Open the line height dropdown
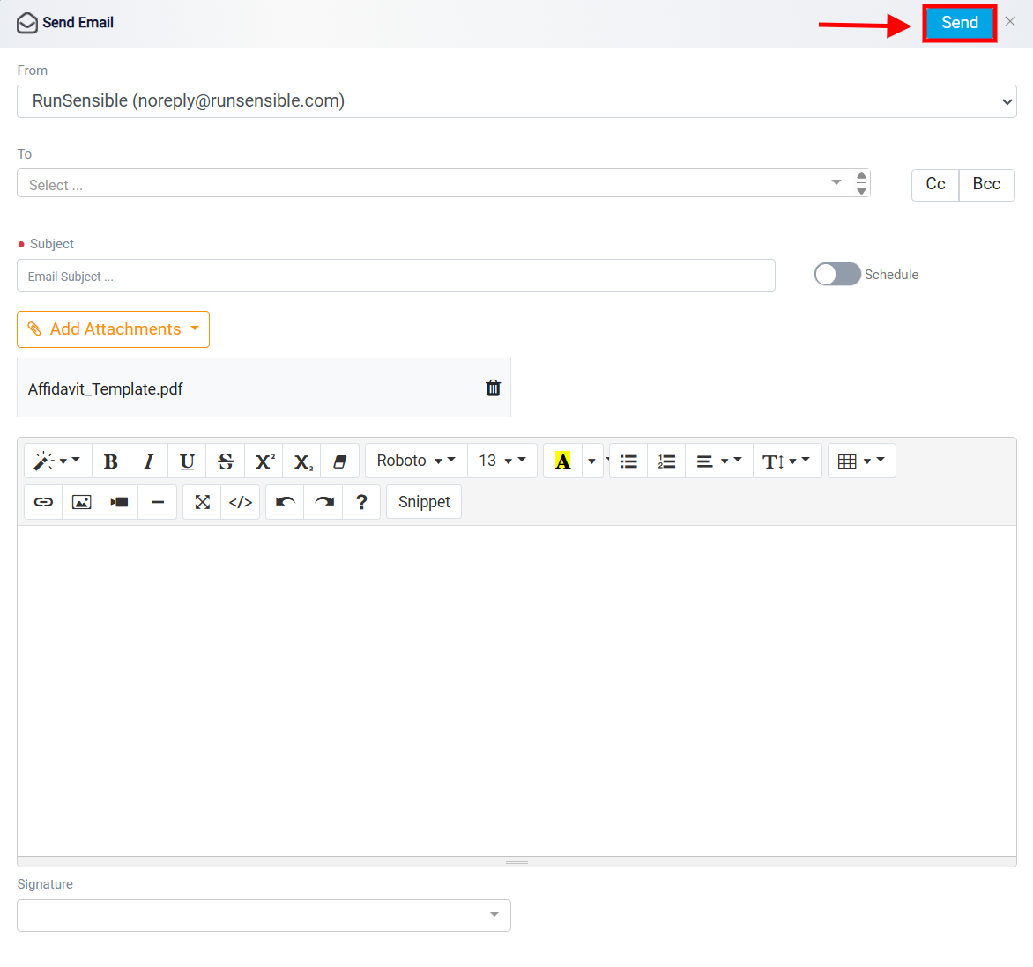The height and width of the screenshot is (967, 1033). pos(786,461)
